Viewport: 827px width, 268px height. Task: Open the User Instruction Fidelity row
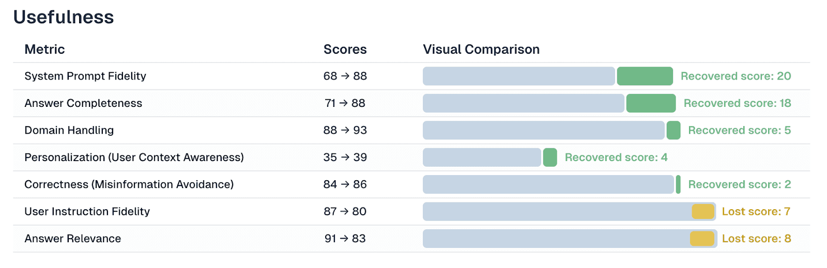87,212
